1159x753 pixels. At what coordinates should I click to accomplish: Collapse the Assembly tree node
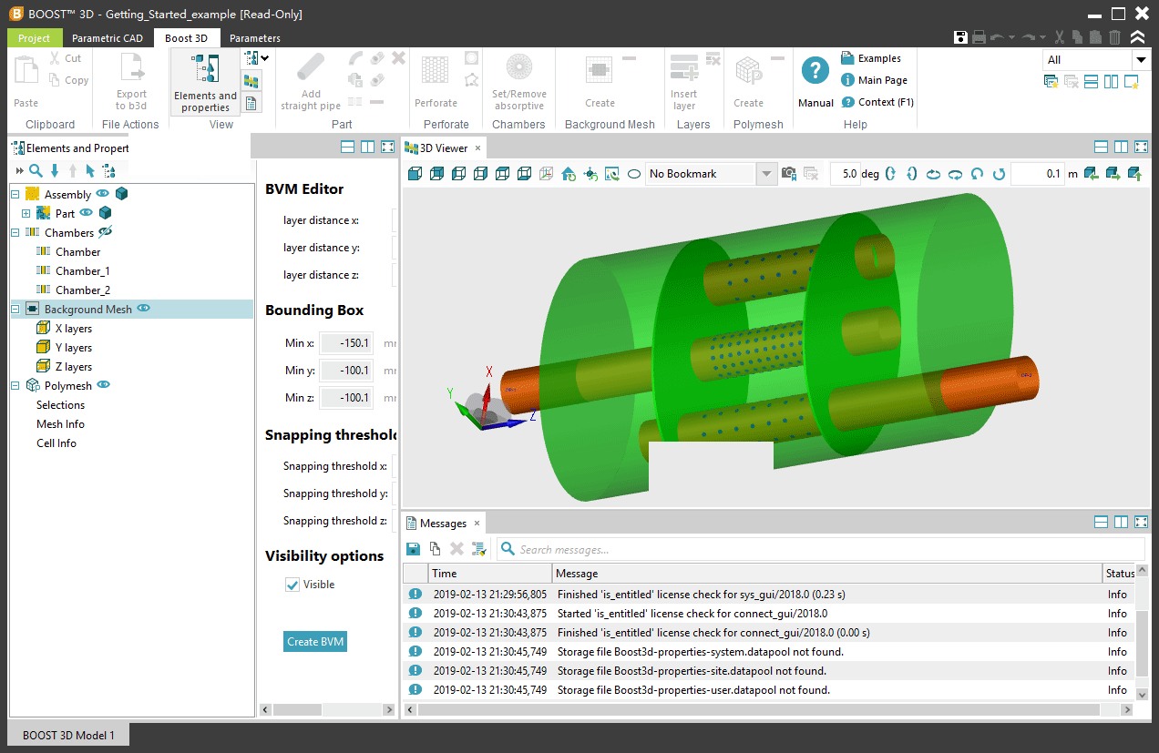[x=15, y=194]
